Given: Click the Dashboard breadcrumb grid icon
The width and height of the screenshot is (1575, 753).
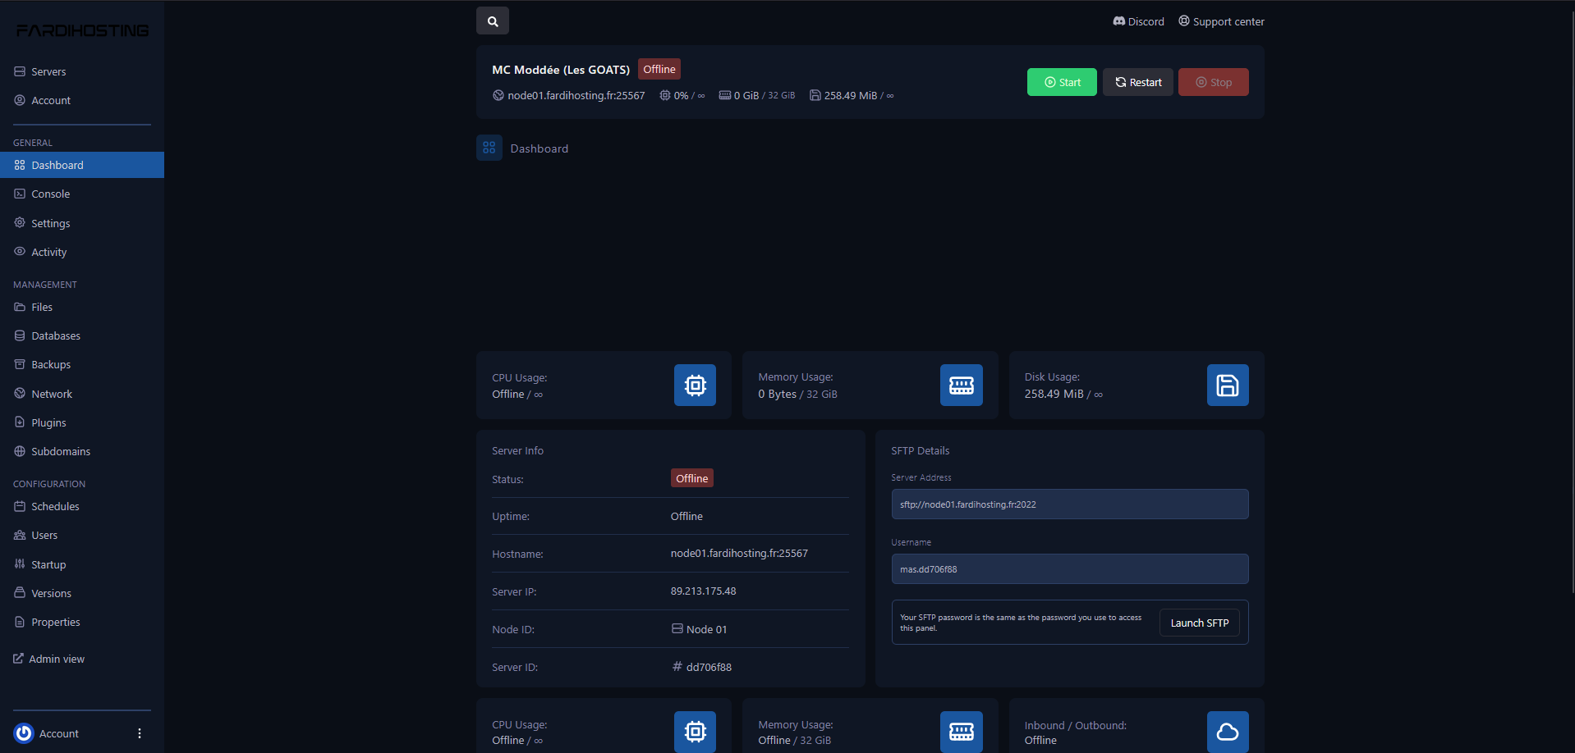Looking at the screenshot, I should click(489, 148).
